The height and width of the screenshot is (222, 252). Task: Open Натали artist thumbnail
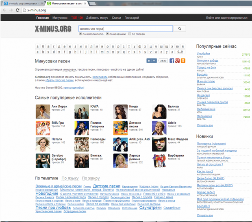pyautogui.click(x=43, y=144)
